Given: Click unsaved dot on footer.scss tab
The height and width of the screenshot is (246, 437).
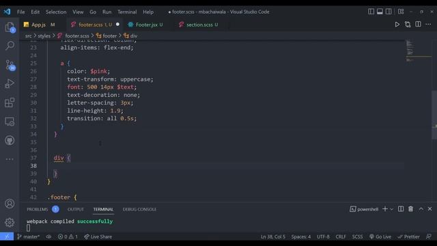Looking at the screenshot, I should point(117,25).
